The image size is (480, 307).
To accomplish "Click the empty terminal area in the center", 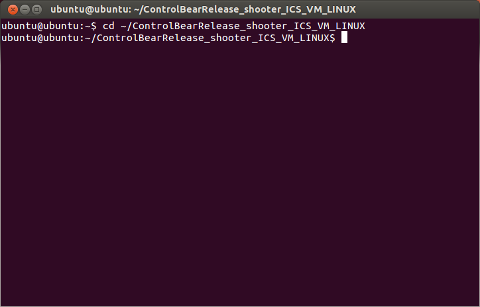I will click(x=240, y=166).
